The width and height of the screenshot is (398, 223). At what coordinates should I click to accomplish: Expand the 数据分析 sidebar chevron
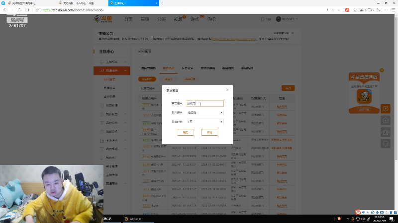(x=125, y=131)
